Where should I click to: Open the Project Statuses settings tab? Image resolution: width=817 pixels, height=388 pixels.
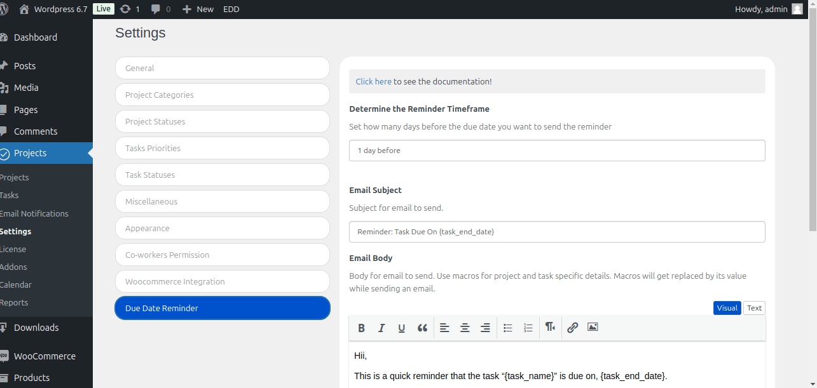(223, 121)
